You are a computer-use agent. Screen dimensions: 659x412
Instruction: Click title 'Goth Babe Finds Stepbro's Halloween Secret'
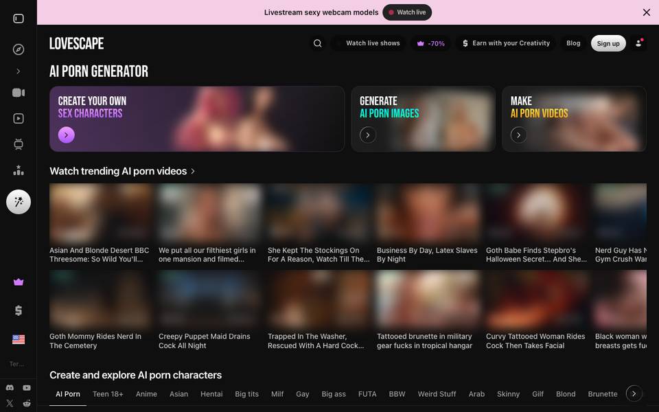point(536,255)
